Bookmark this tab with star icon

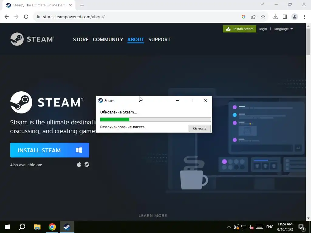(x=263, y=17)
